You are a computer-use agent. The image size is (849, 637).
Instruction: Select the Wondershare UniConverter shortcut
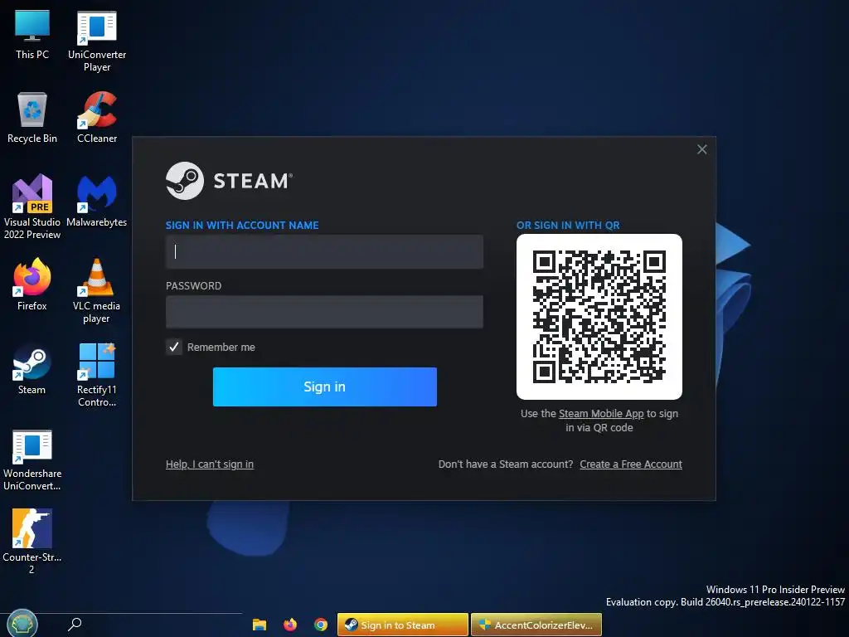32,460
